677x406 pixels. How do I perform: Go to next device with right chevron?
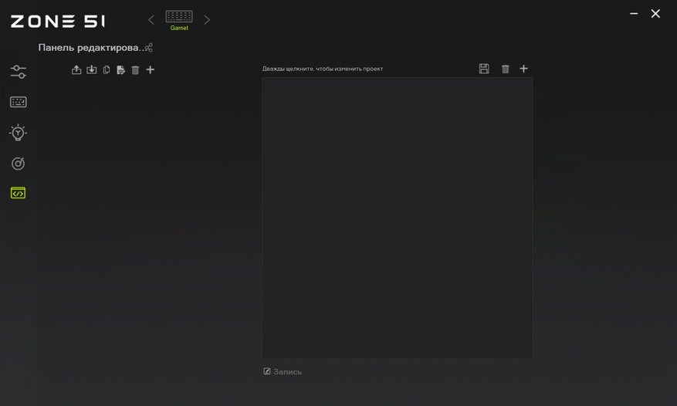(x=207, y=20)
